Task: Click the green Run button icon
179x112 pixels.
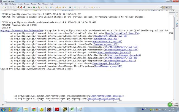Action: pyautogui.click(x=34, y=7)
